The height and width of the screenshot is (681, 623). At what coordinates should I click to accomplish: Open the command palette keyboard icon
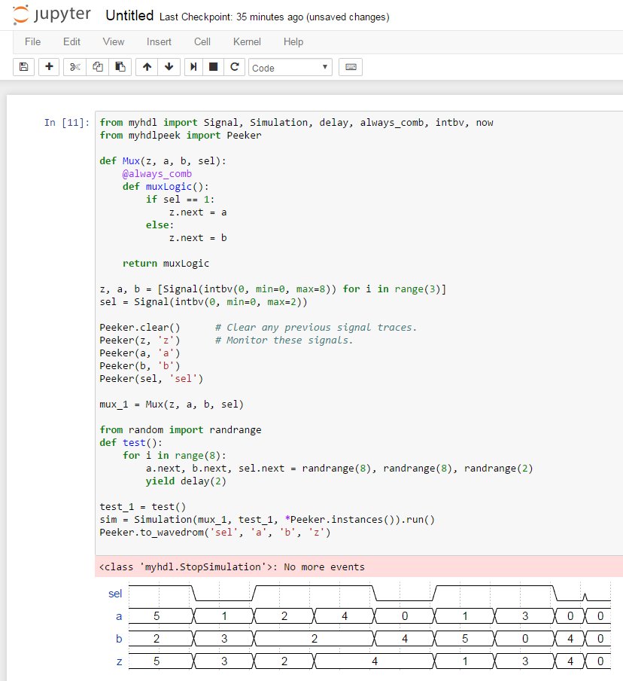point(351,67)
